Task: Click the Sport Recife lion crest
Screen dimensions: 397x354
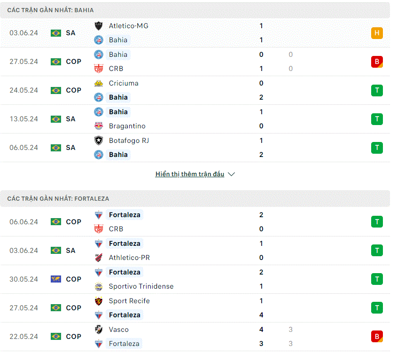Action: (x=99, y=301)
